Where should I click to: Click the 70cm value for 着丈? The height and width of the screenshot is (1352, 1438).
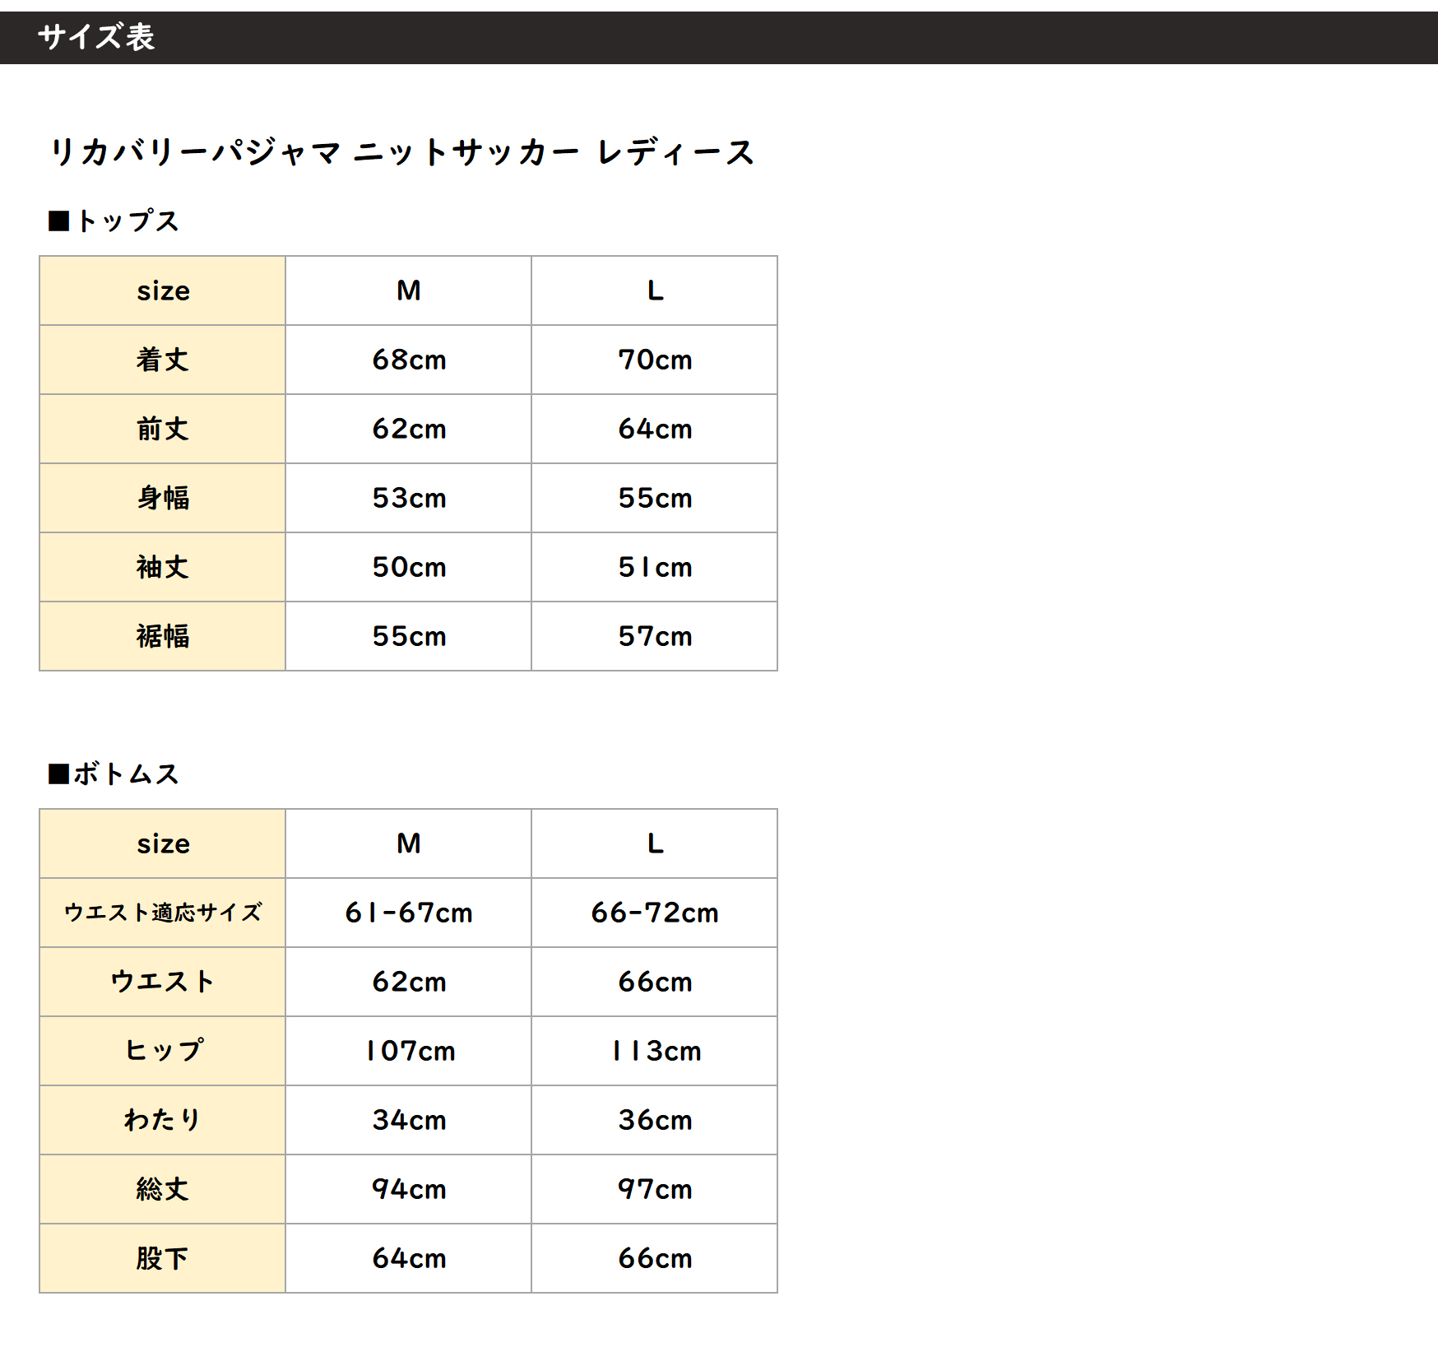(x=655, y=360)
